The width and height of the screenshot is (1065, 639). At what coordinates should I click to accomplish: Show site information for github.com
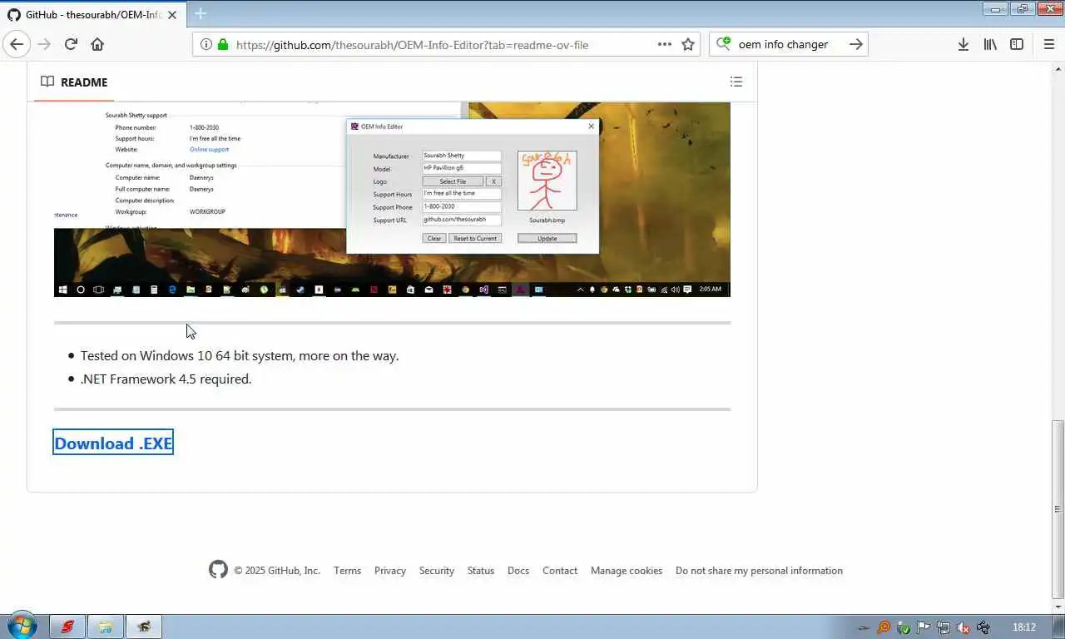206,44
